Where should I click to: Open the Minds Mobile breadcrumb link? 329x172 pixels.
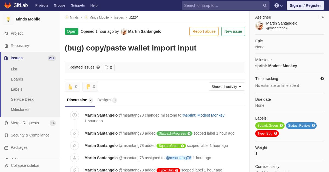click(x=99, y=17)
